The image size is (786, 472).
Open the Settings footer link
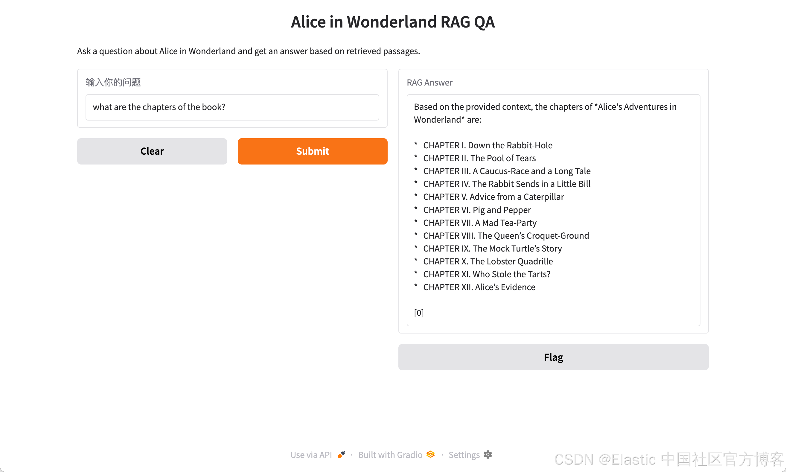coord(464,455)
